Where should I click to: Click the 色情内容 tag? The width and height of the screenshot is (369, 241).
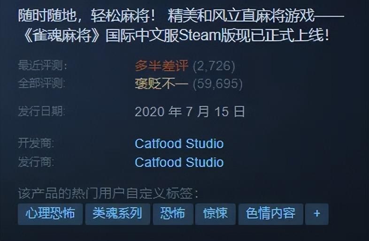pyautogui.click(x=270, y=214)
